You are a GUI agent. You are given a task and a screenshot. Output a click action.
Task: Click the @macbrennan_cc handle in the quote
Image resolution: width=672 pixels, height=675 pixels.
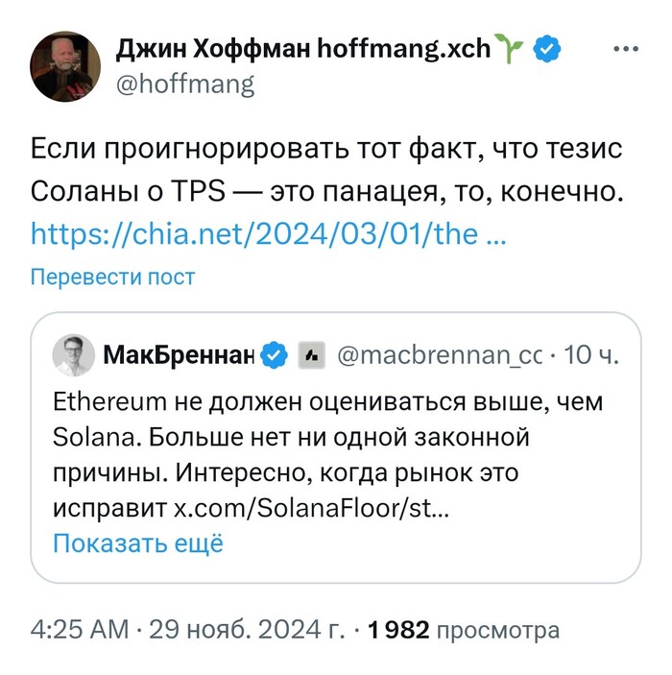(x=440, y=356)
